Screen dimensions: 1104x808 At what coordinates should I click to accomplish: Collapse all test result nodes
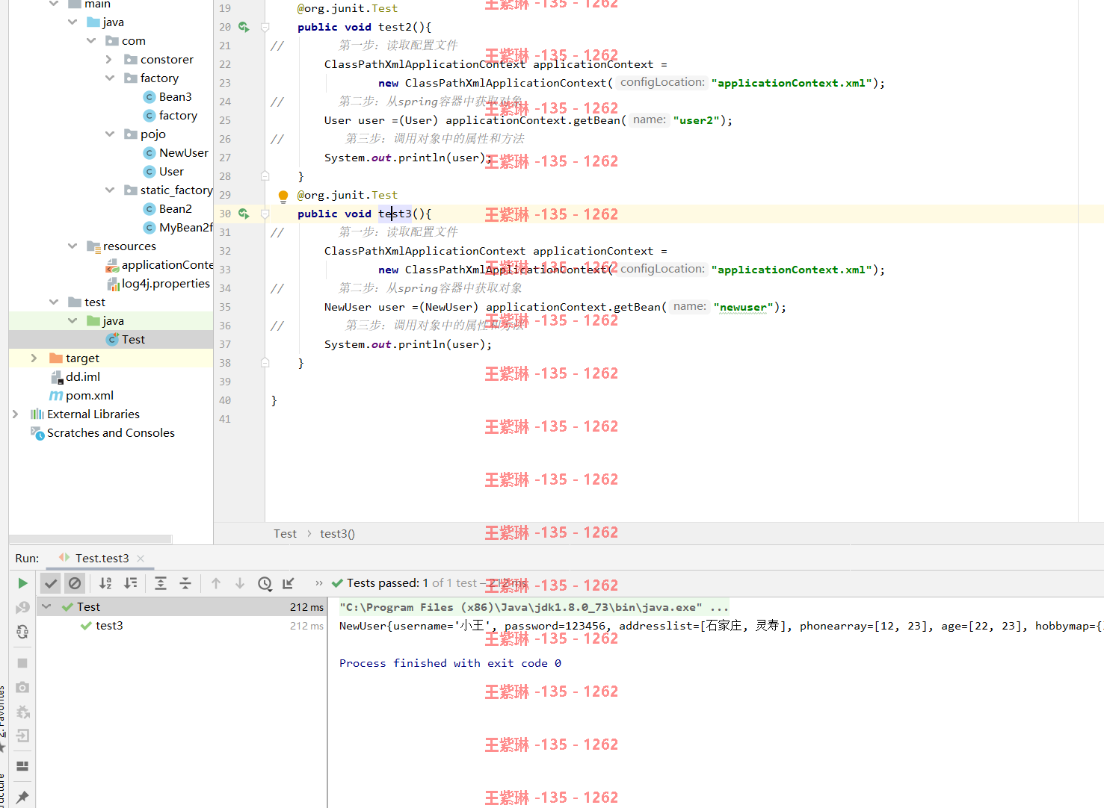[185, 583]
